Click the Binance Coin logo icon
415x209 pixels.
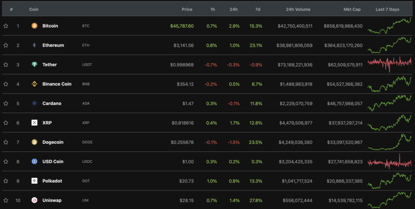point(34,84)
